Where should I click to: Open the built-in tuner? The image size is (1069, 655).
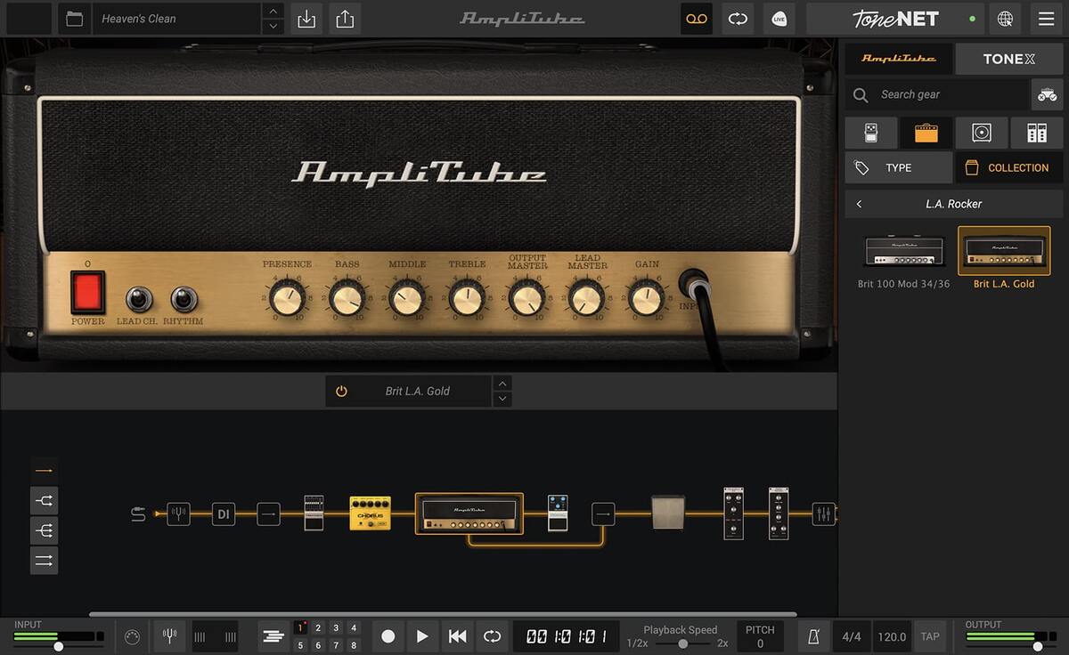coord(169,636)
